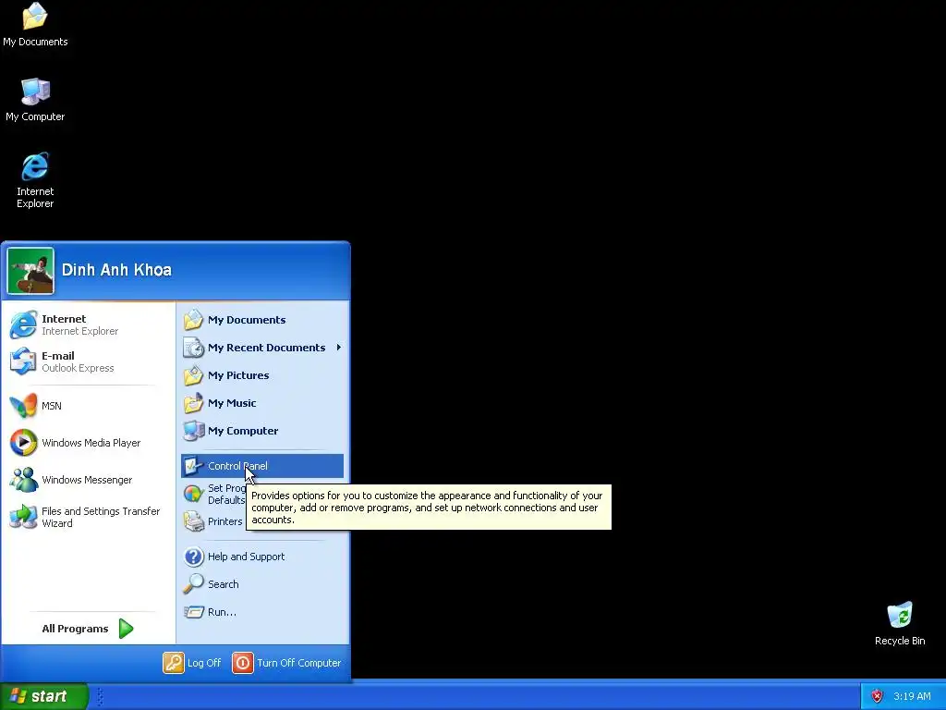Click the Windows start button
This screenshot has height=710, width=946.
pyautogui.click(x=44, y=696)
